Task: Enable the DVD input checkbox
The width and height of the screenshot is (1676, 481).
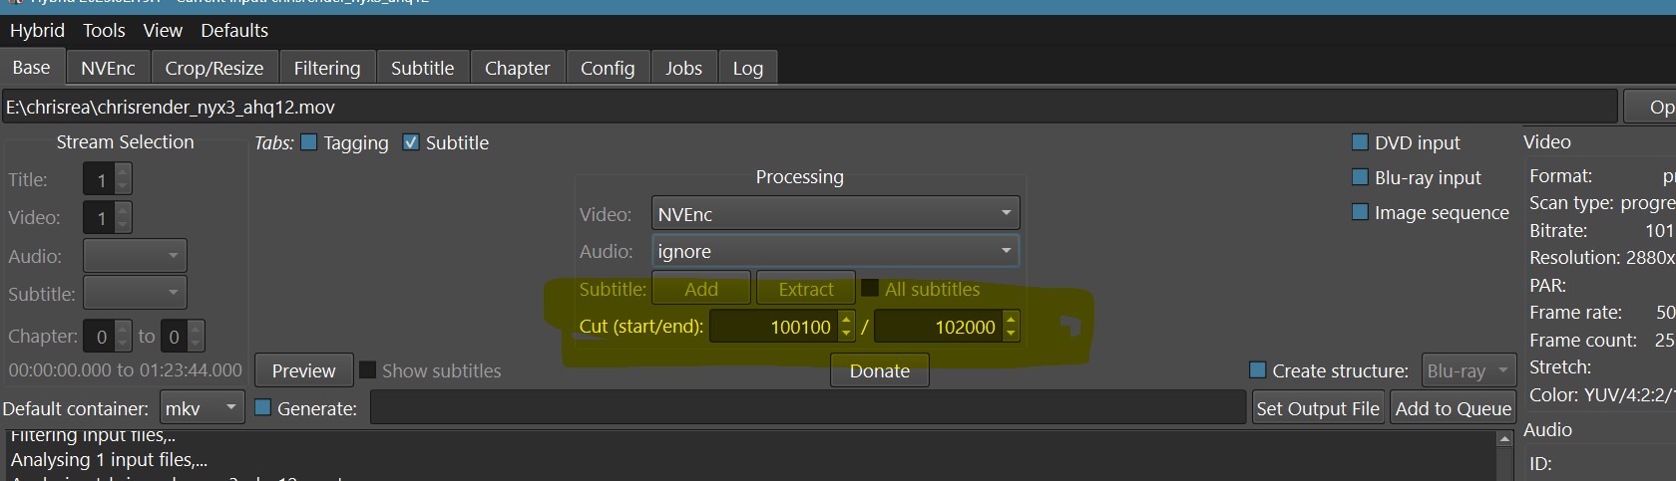Action: tap(1360, 142)
